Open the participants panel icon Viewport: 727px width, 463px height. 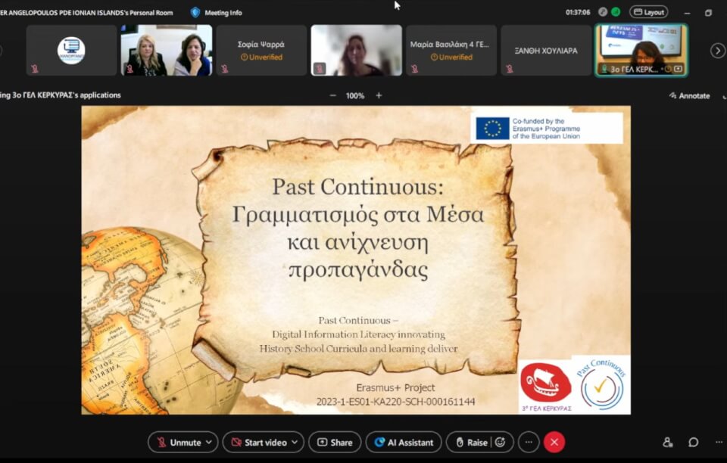[667, 443]
